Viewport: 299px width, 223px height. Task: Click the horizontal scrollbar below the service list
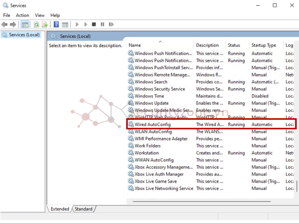[202, 201]
